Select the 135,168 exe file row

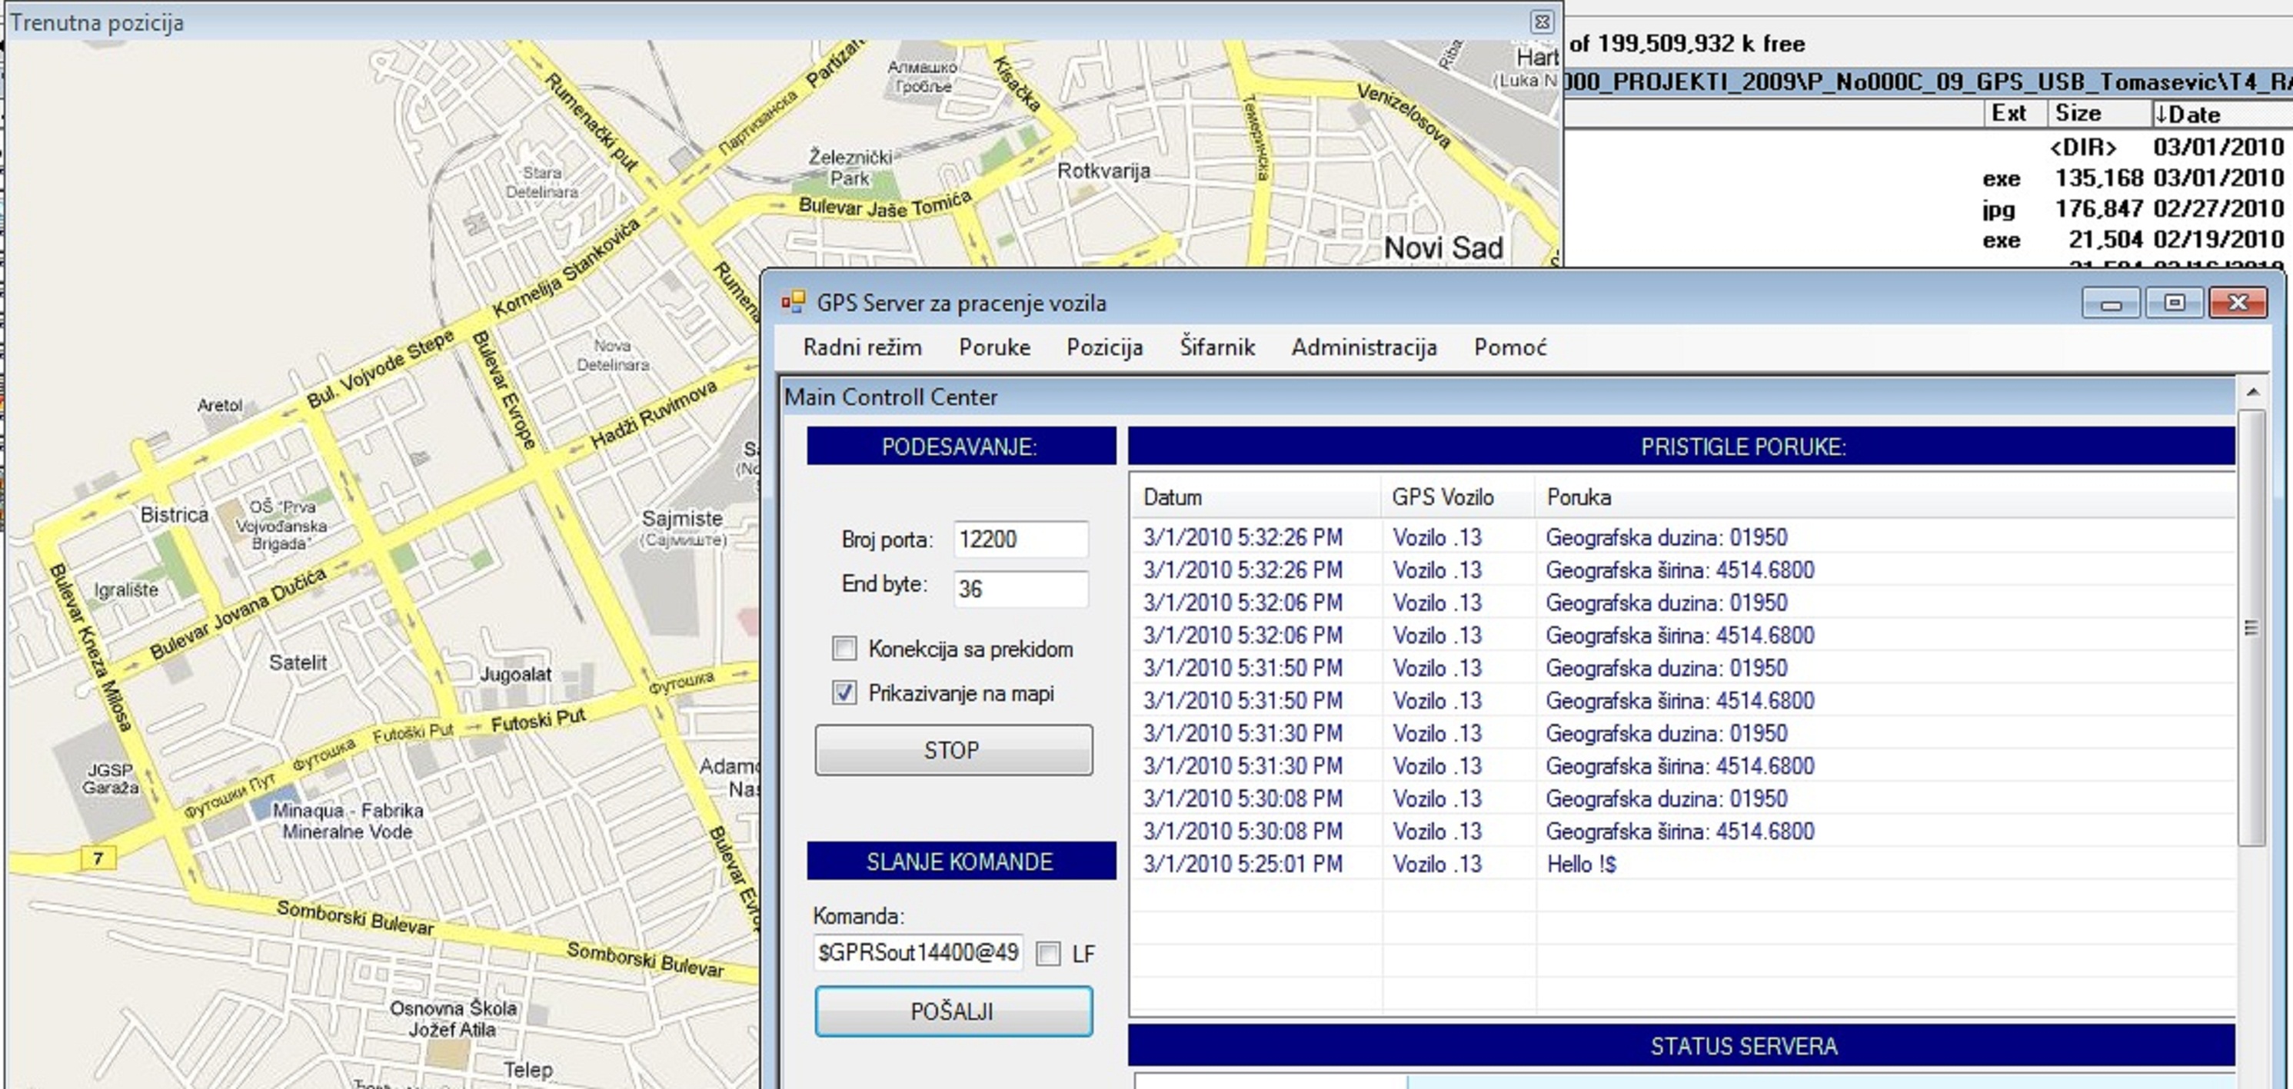[1930, 178]
